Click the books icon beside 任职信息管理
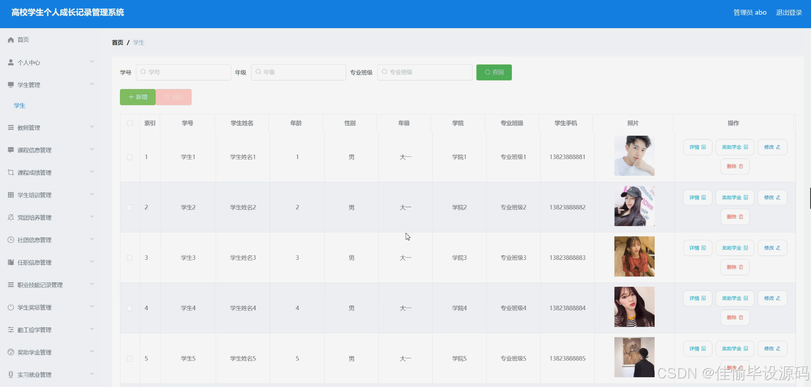 tap(11, 262)
